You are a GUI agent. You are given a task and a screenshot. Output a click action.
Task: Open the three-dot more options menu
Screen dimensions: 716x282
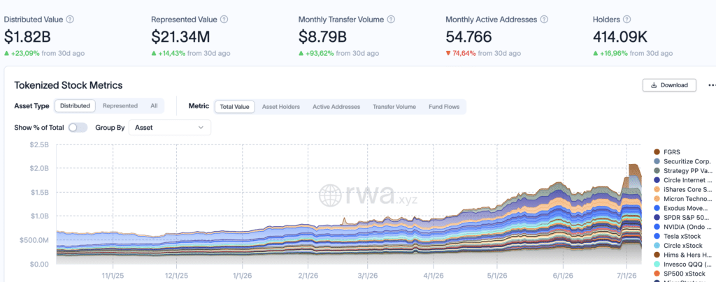(712, 85)
